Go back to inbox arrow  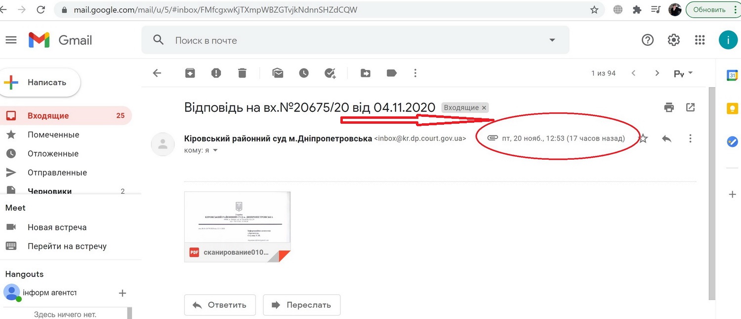[157, 73]
